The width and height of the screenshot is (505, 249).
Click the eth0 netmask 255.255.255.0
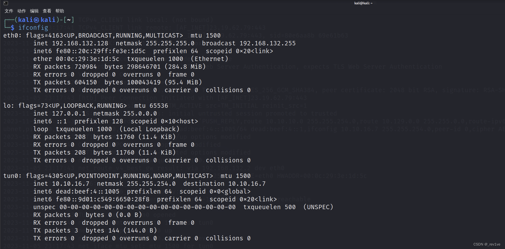[x=170, y=43]
